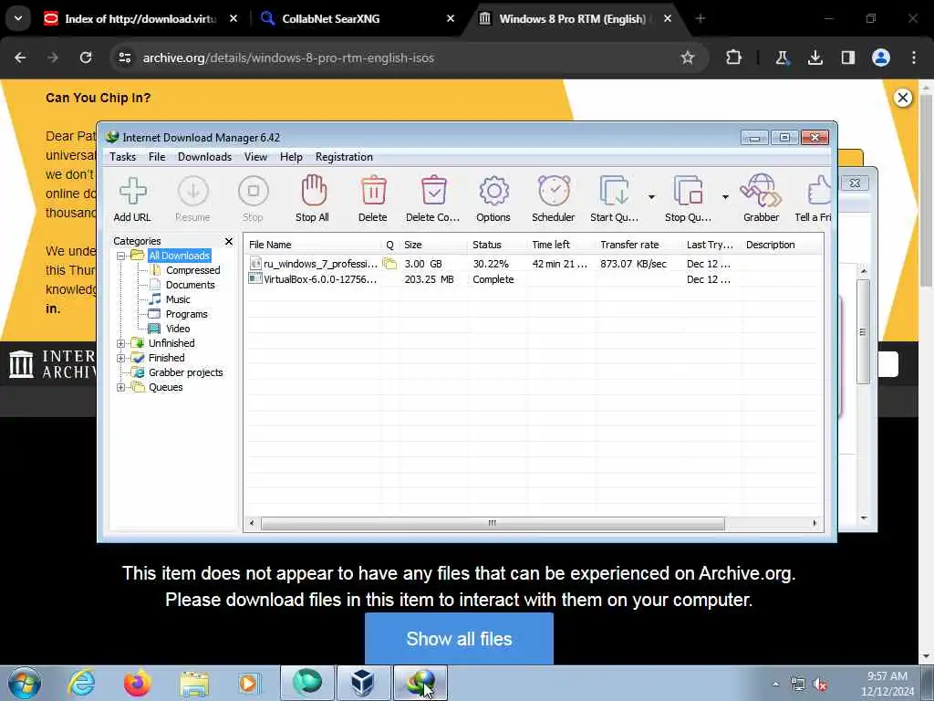The height and width of the screenshot is (701, 934).
Task: Collapse the All Downloads tree node
Action: pos(121,256)
